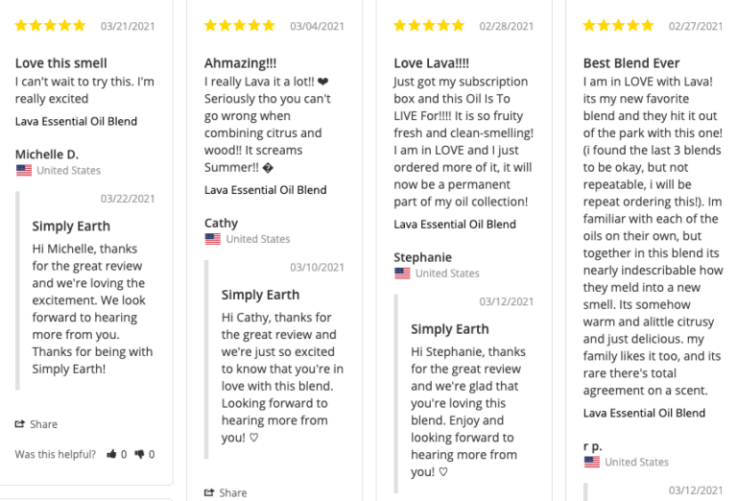The height and width of the screenshot is (501, 737).
Task: Open Lava Essential Oil Blend link in Stephanie's review
Action: pyautogui.click(x=455, y=225)
